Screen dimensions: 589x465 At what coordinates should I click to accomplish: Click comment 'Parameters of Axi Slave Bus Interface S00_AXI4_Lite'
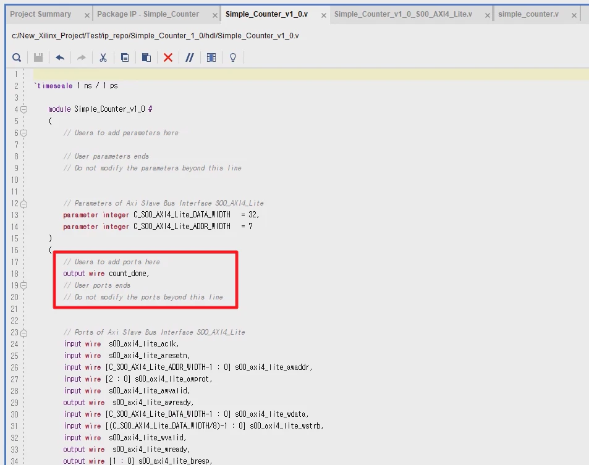pos(163,203)
